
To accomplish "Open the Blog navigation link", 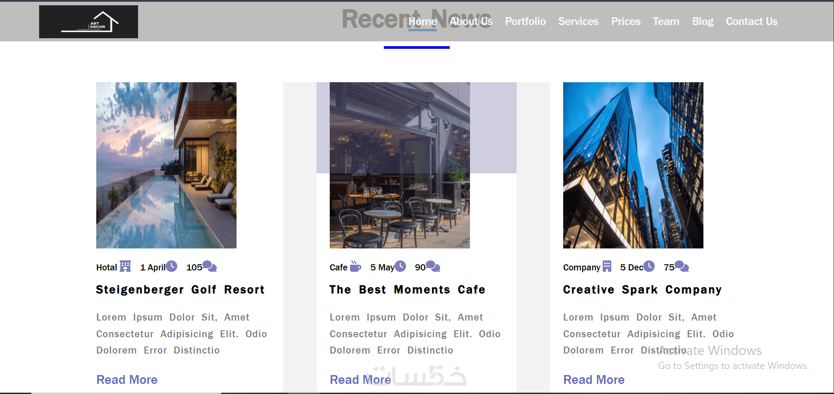I will (703, 22).
